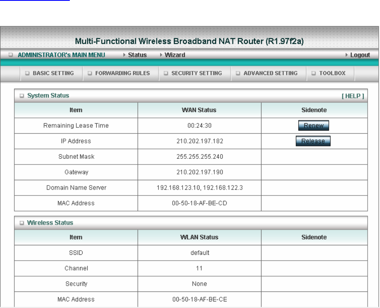Open the HELP link in System Status

353,96
